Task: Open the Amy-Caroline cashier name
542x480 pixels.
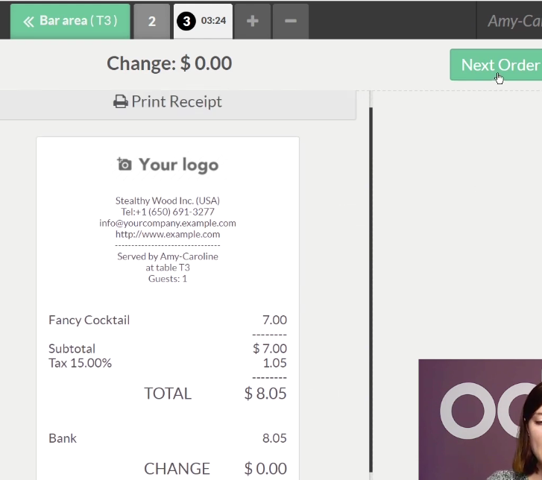Action: tap(514, 21)
